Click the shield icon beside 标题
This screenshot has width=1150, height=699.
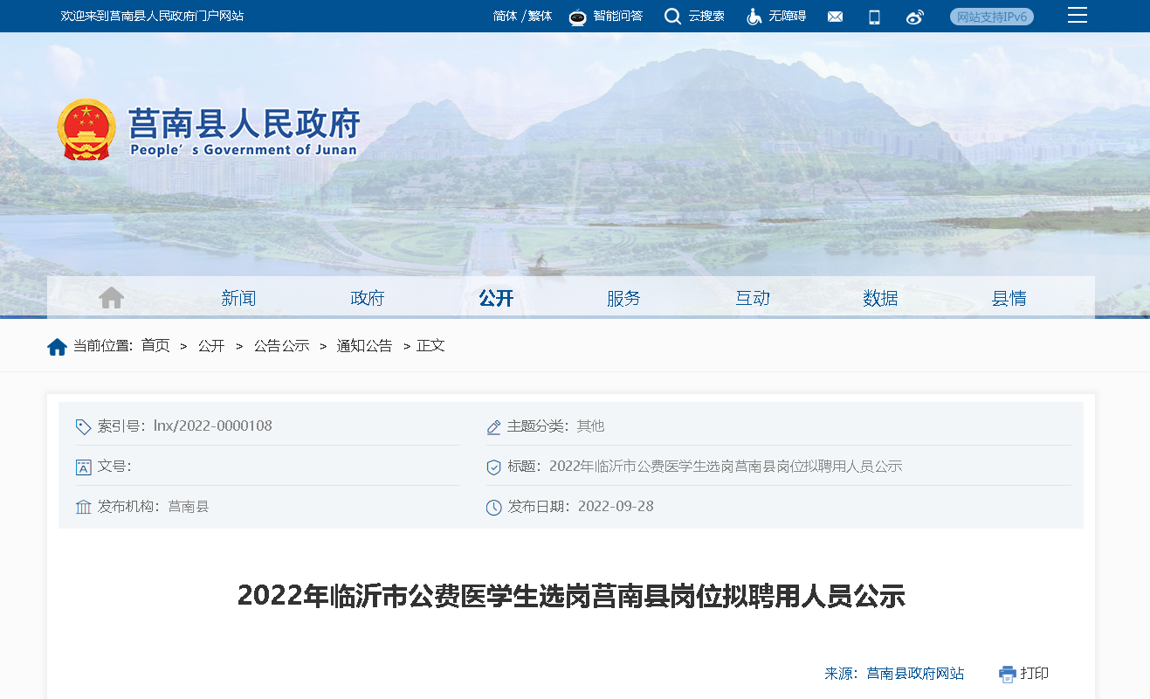(x=493, y=467)
